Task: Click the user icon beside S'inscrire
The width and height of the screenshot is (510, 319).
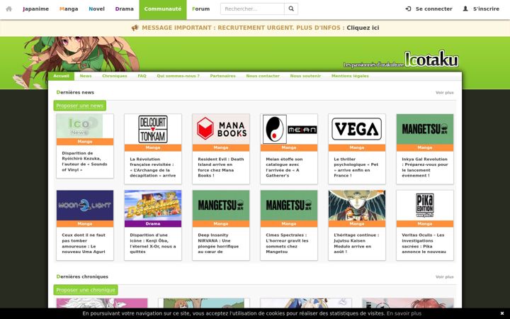Action: click(x=465, y=9)
